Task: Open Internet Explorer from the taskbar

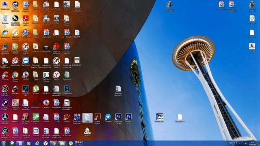Action: (x=37, y=143)
